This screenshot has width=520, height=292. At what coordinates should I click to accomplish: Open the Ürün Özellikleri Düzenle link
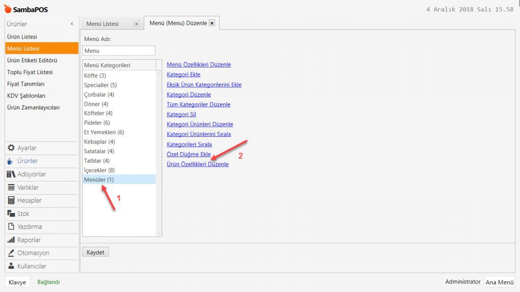[x=198, y=164]
